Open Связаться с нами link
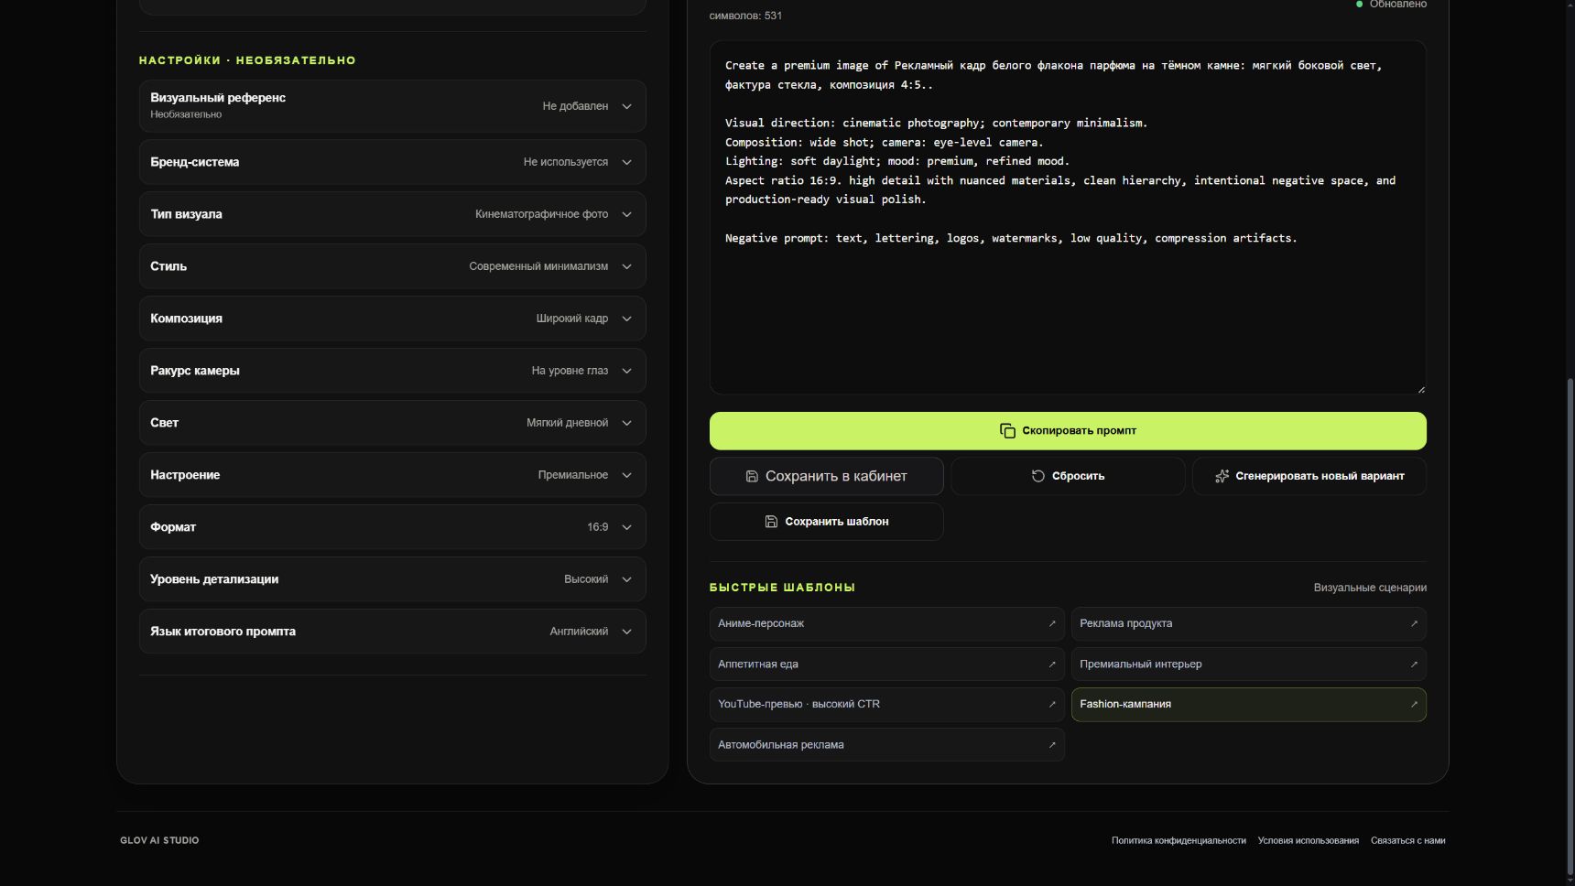This screenshot has height=886, width=1575. (1407, 840)
